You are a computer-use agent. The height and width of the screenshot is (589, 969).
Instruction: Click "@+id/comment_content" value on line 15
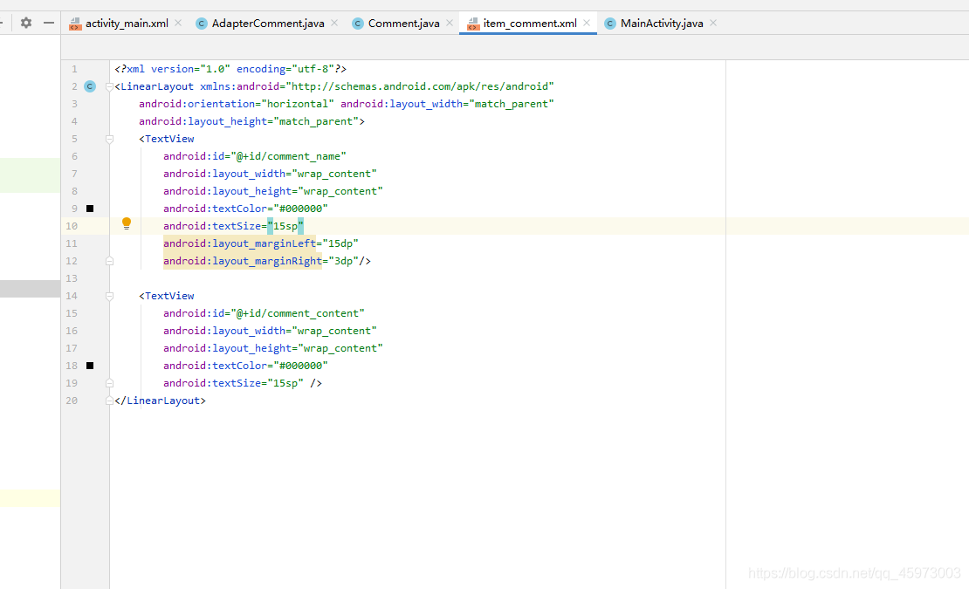pos(298,313)
